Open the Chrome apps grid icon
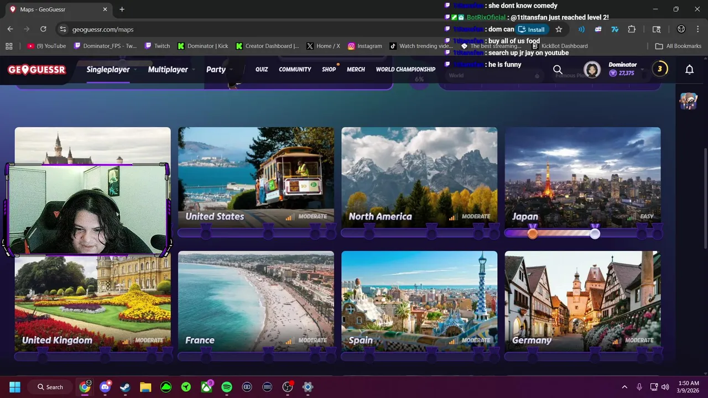Screen dimensions: 708x398 [9, 46]
